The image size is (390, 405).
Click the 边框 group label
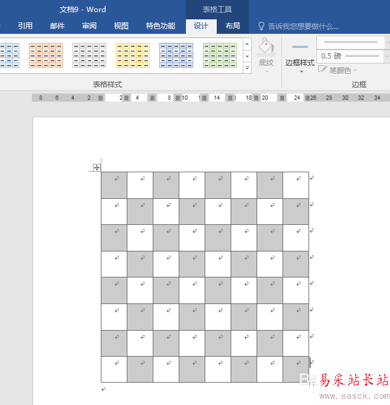click(359, 84)
